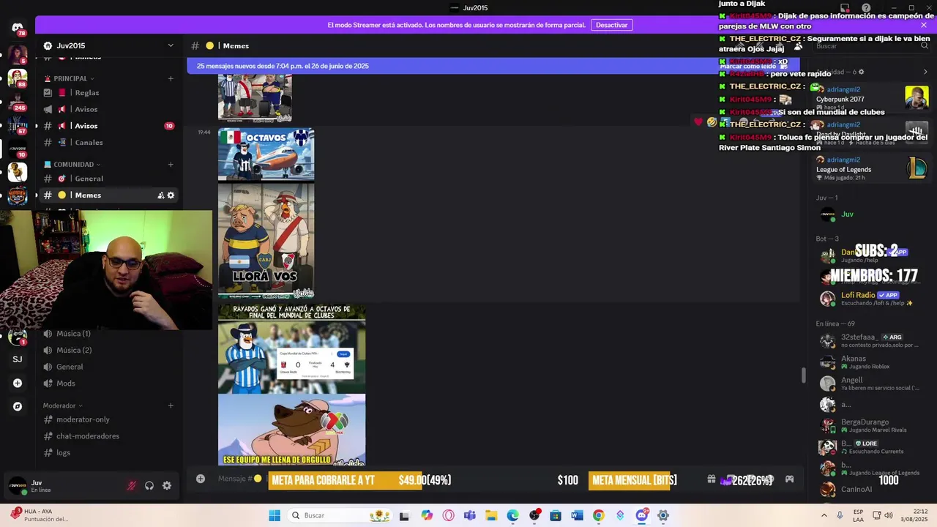This screenshot has height=527, width=937.
Task: Open the Discord inbox icon
Action: pos(845,8)
